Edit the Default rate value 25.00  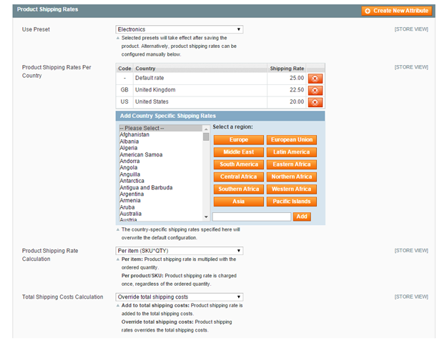tap(287, 79)
